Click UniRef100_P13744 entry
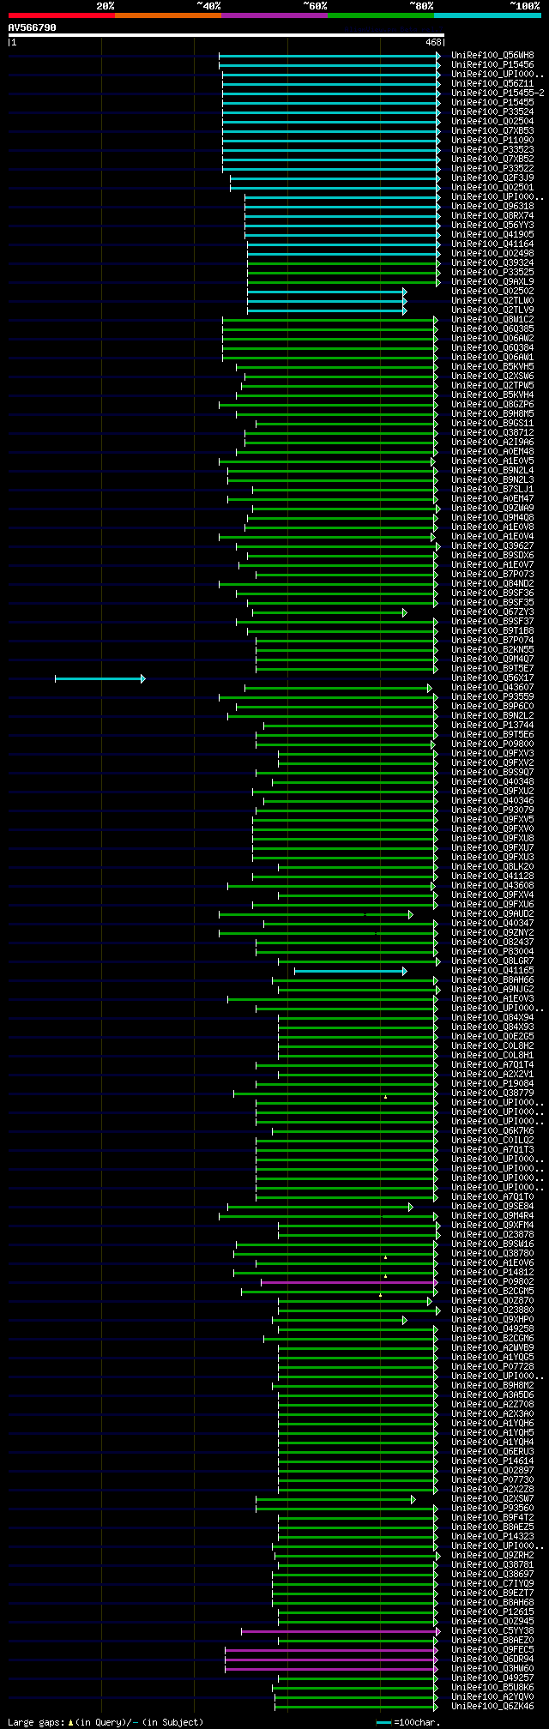The image size is (549, 1729). [492, 725]
